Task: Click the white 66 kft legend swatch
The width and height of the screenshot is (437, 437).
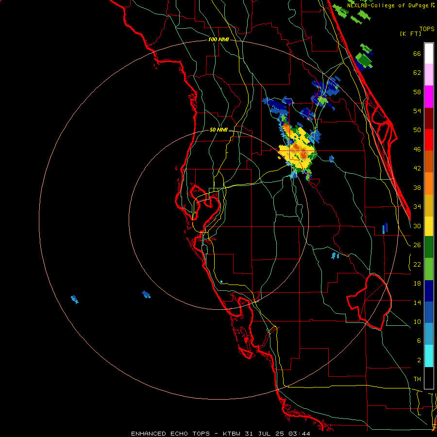Action: click(x=429, y=53)
